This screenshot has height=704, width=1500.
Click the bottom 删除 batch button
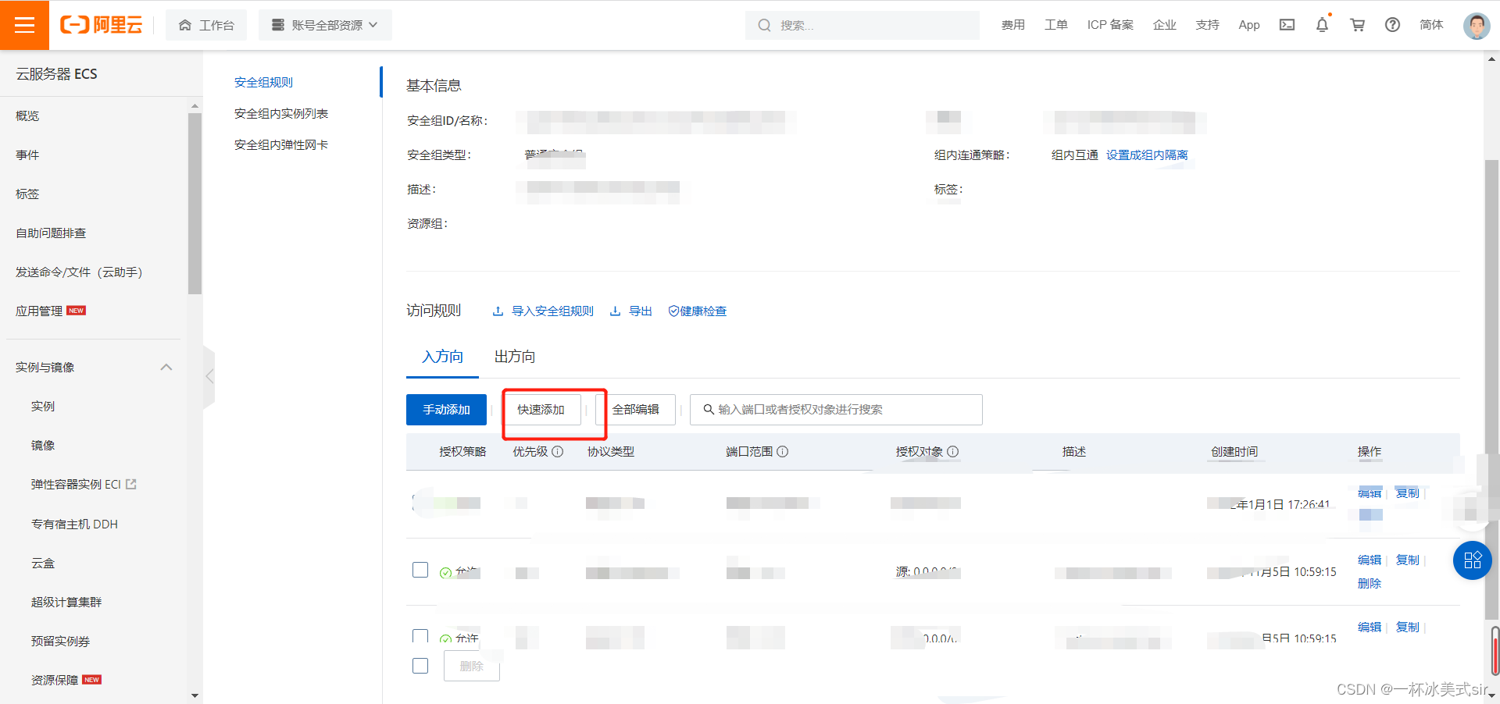[x=472, y=666]
